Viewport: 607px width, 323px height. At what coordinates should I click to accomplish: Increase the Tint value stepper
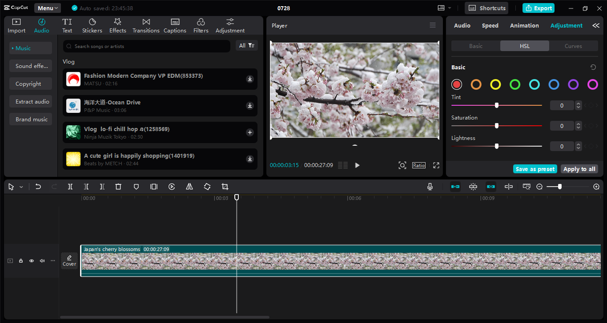(x=578, y=103)
